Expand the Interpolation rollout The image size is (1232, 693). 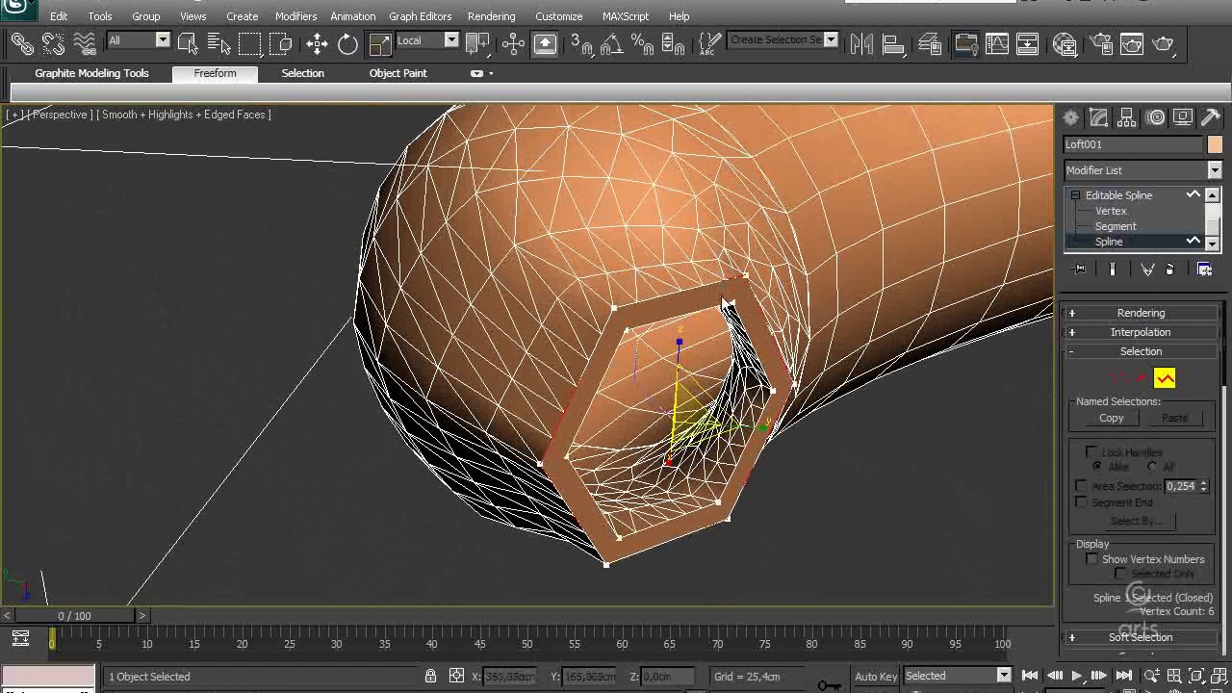pyautogui.click(x=1141, y=332)
